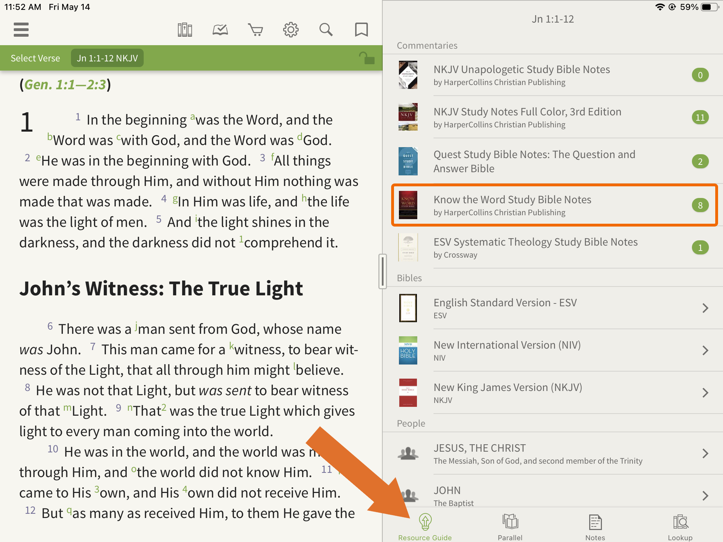The image size is (723, 542).
Task: Tap NKJV Unapologetic Study Bible cover thumbnail
Action: coord(408,75)
